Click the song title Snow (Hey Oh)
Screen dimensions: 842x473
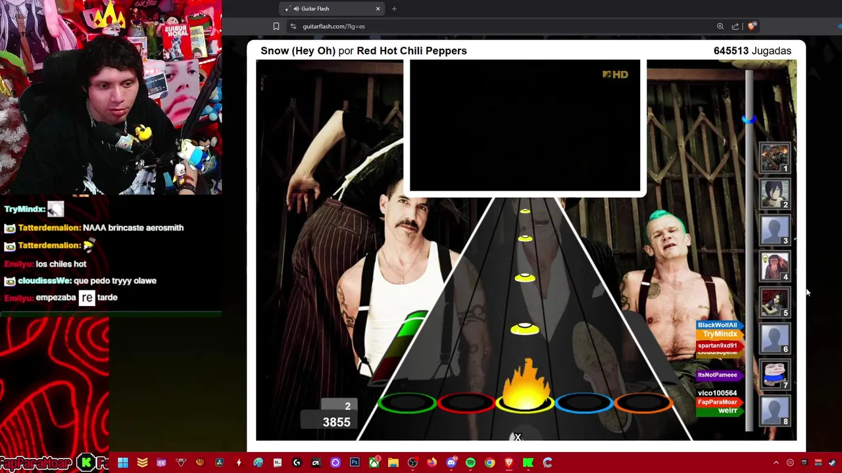point(298,51)
